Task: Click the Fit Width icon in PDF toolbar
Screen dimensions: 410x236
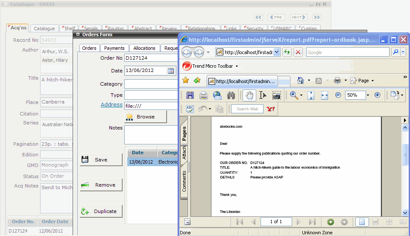Action: (324, 95)
